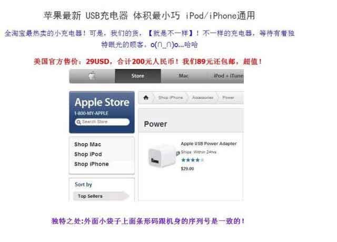Open the Shop iPod link
Viewport: 337px width, 242px height.
[88, 154]
